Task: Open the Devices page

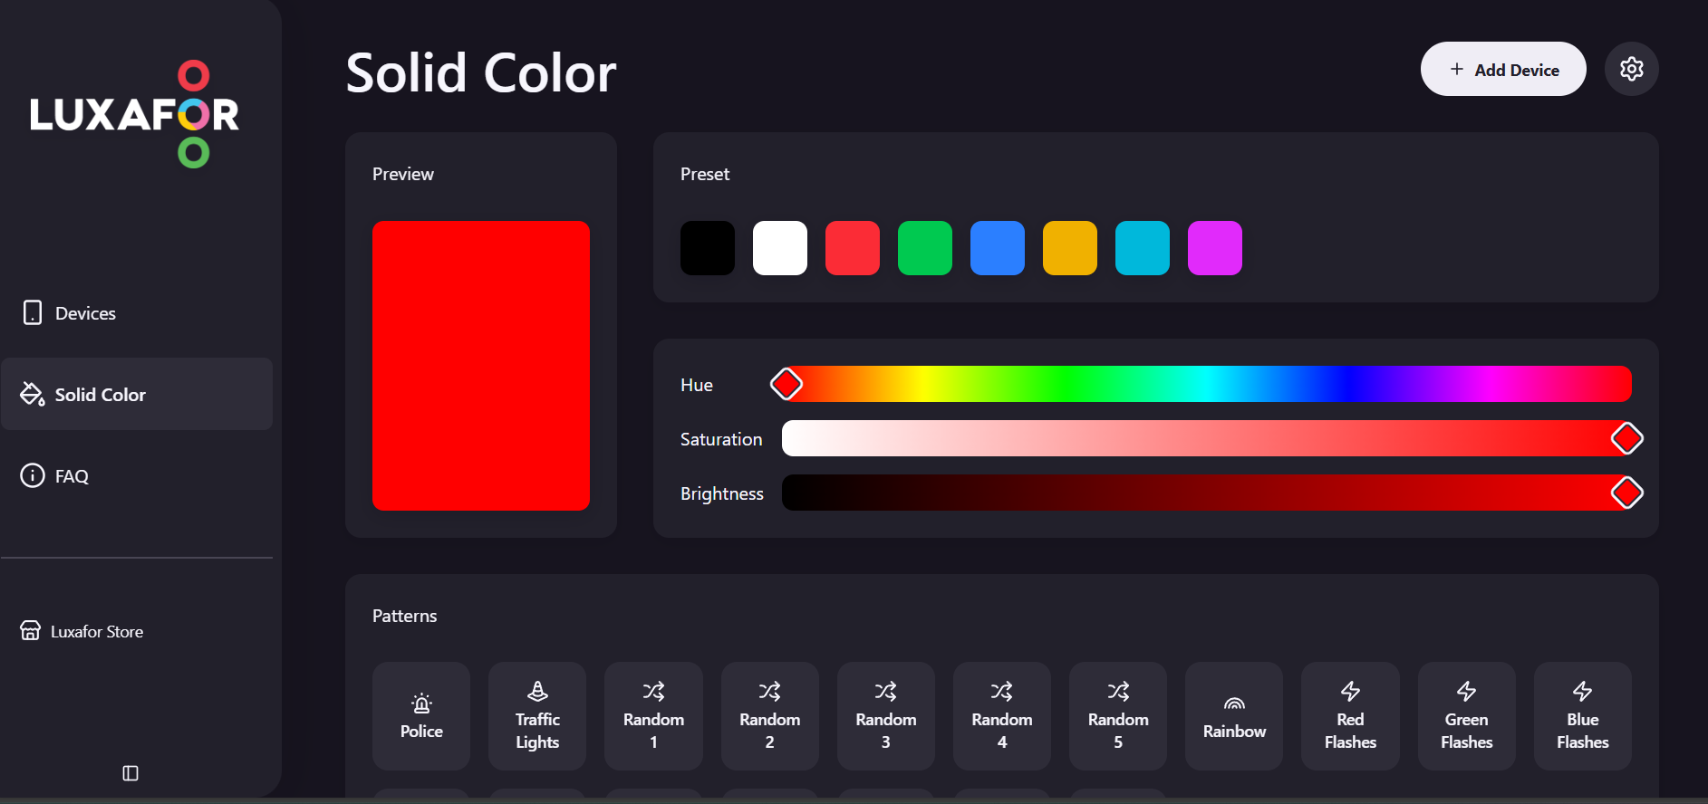Action: tap(85, 313)
